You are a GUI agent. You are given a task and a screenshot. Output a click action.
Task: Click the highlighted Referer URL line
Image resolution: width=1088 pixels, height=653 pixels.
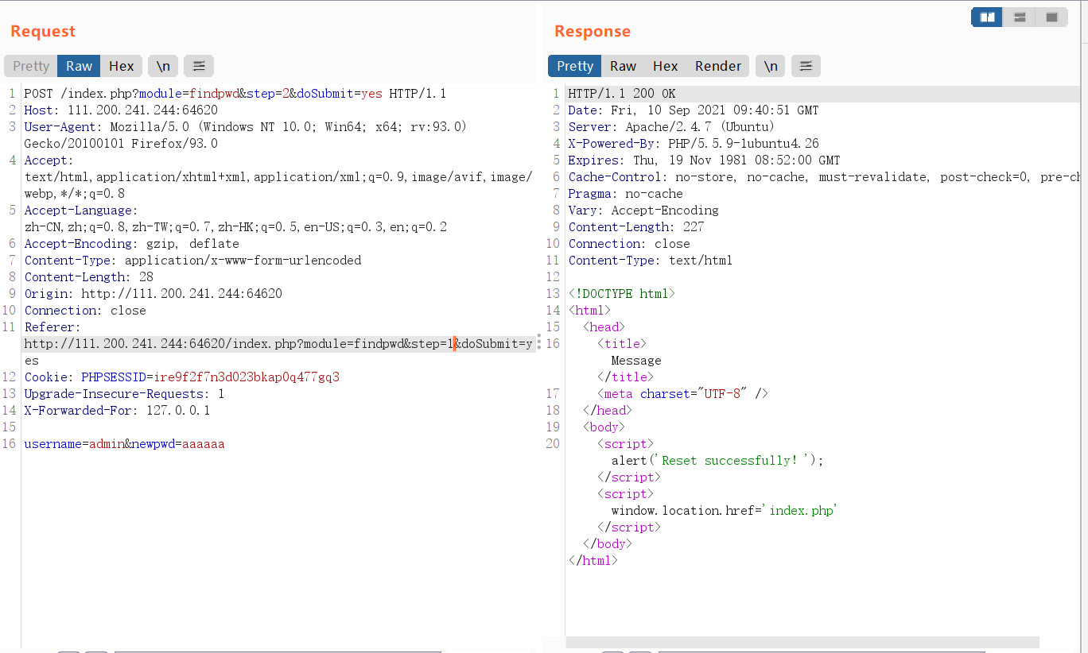point(278,344)
